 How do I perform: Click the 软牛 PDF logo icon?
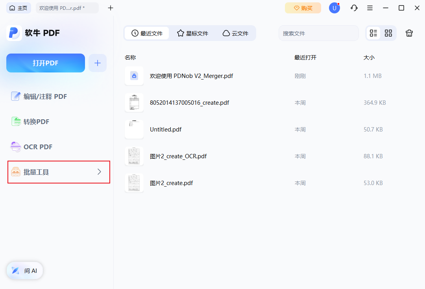(14, 33)
